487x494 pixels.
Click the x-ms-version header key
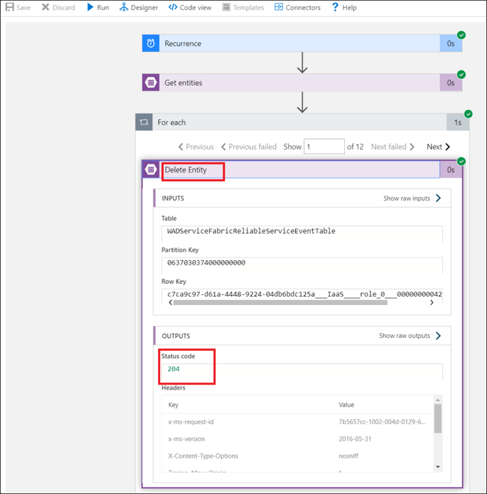[186, 439]
